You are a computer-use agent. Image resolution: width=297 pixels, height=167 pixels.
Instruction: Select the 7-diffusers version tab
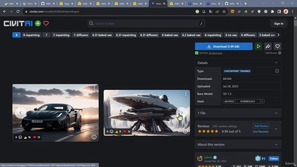pyautogui.click(x=81, y=35)
